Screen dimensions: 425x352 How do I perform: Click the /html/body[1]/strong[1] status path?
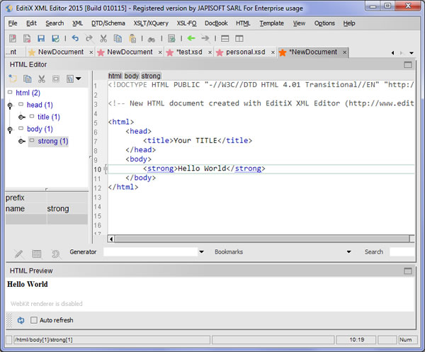[44, 340]
